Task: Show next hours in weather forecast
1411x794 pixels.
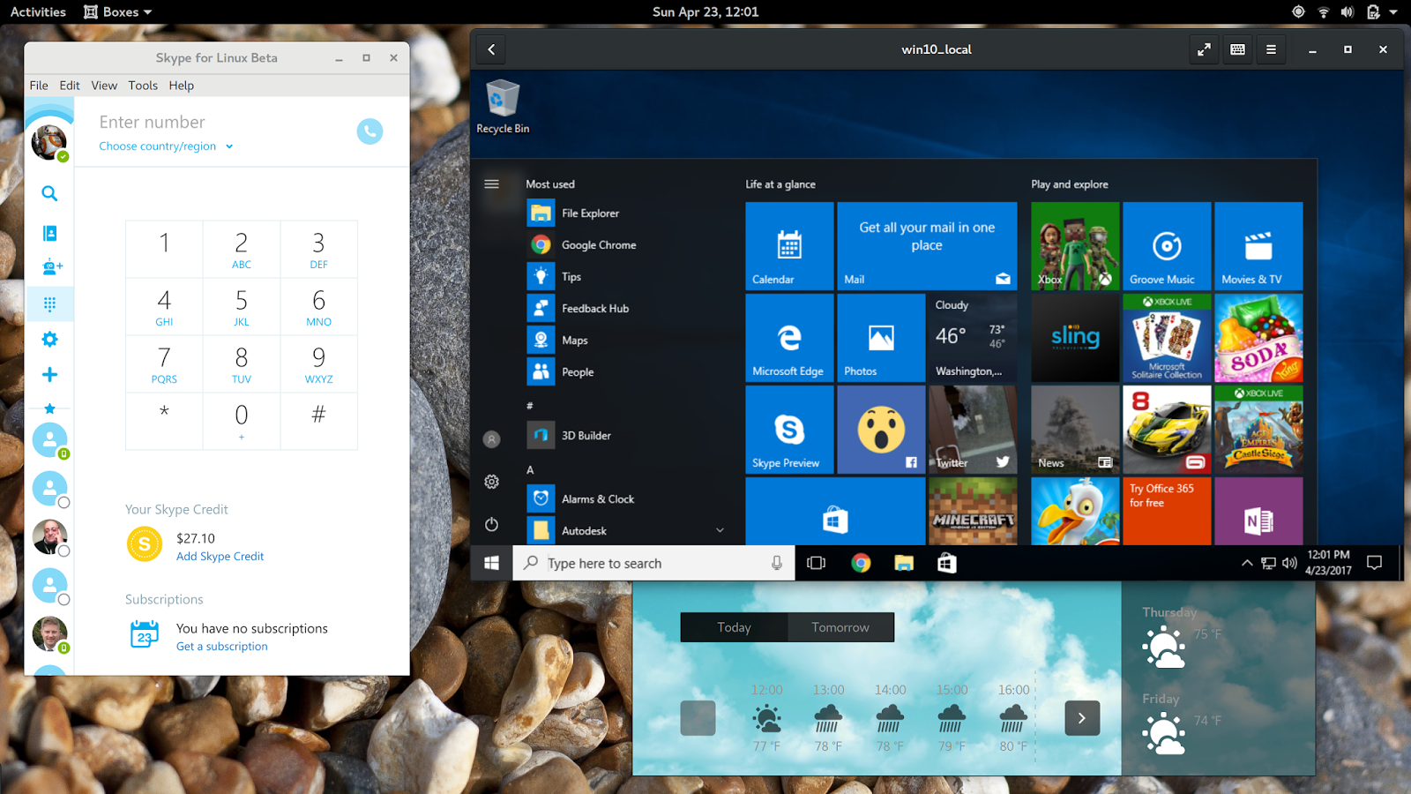Action: tap(1082, 718)
